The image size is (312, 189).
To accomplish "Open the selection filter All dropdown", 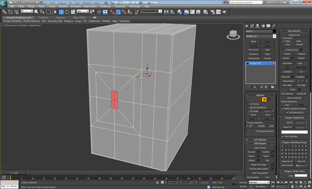I will (x=27, y=11).
